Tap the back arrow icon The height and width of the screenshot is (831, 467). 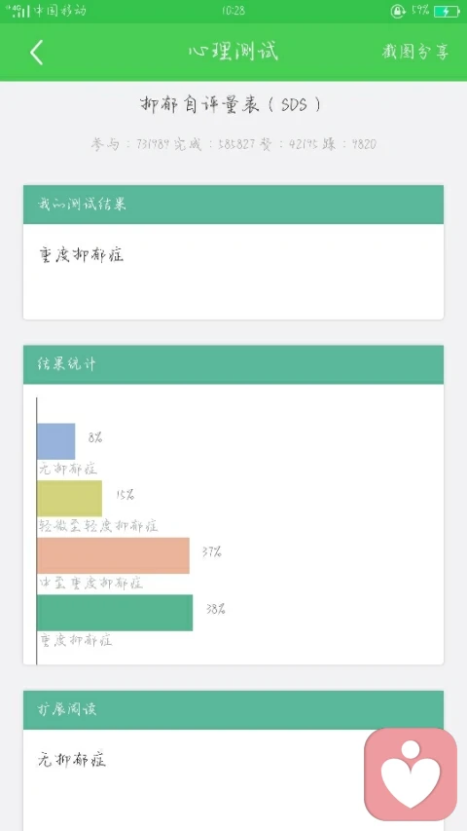[36, 53]
